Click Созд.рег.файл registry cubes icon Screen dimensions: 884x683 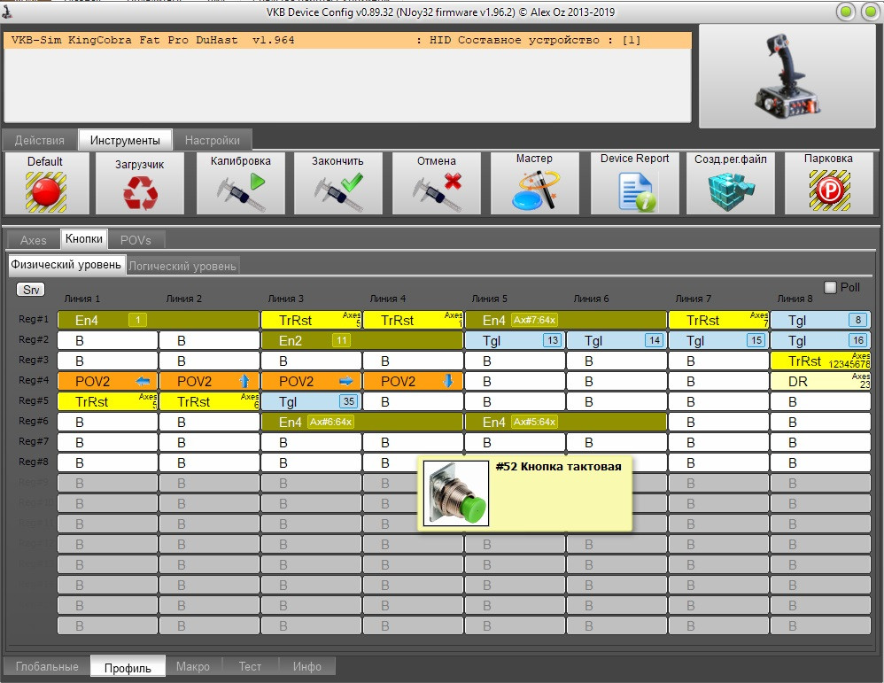pyautogui.click(x=732, y=190)
